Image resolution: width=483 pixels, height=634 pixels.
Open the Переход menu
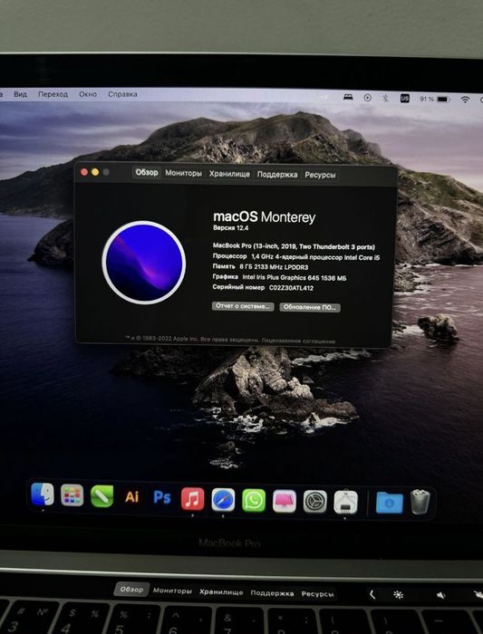[53, 94]
